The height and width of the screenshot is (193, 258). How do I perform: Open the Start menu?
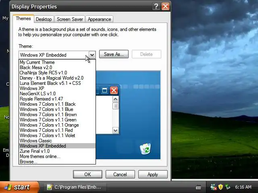[19, 187]
